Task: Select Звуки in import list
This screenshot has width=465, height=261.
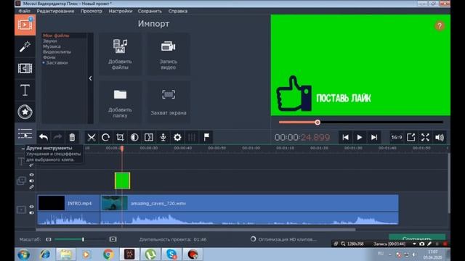Action: tap(50, 41)
